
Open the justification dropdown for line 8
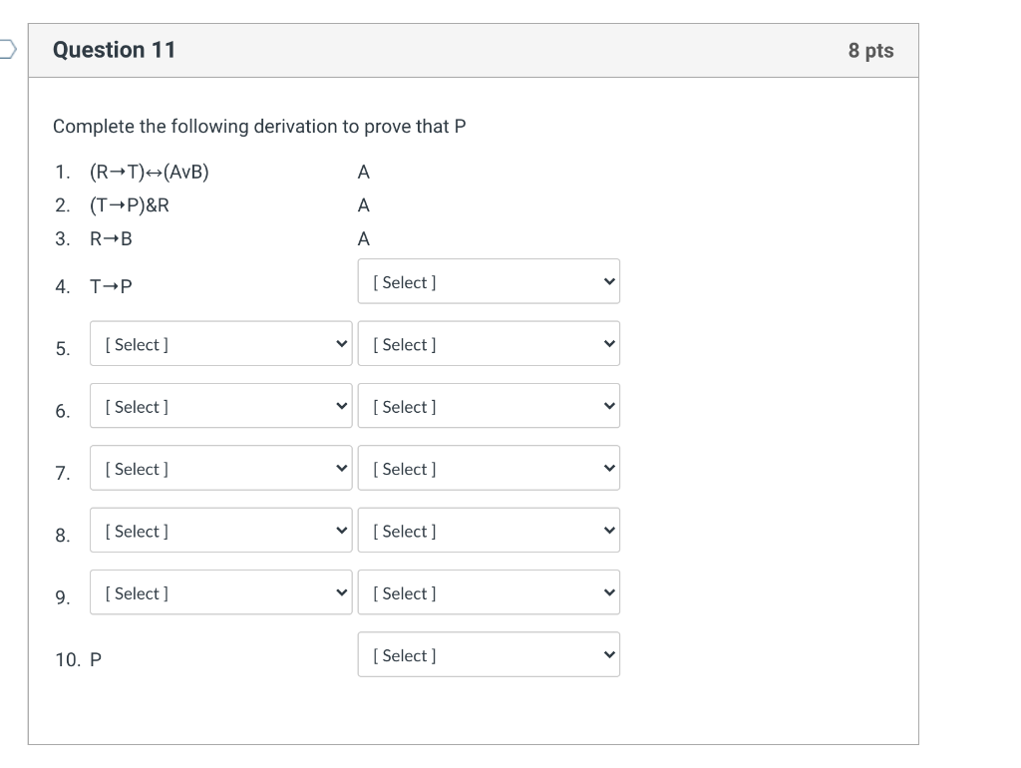488,530
